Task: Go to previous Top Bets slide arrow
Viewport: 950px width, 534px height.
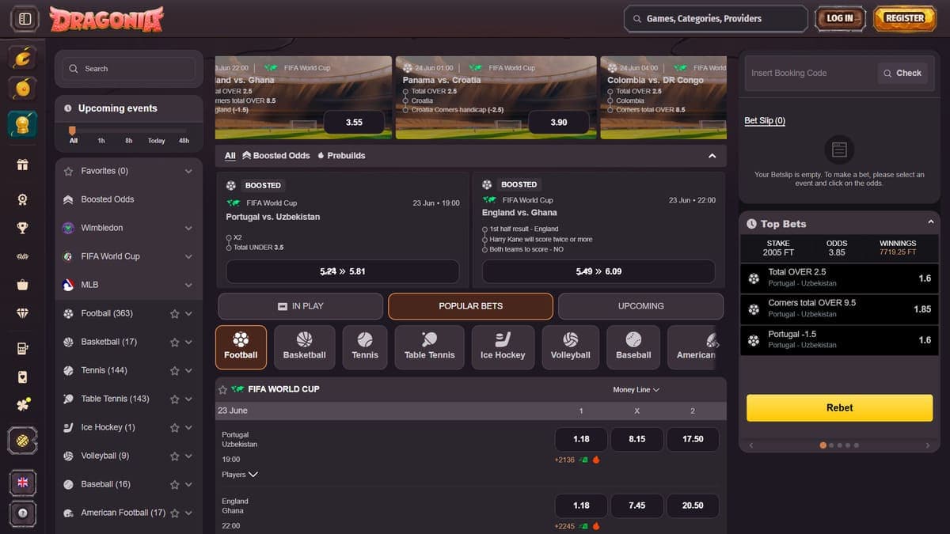Action: [750, 445]
